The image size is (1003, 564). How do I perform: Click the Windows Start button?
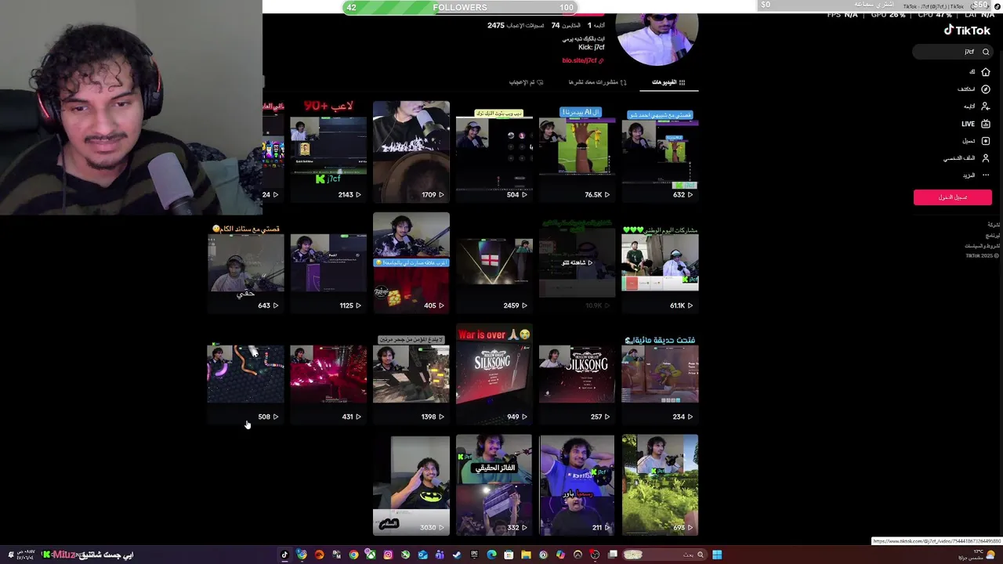click(x=717, y=555)
